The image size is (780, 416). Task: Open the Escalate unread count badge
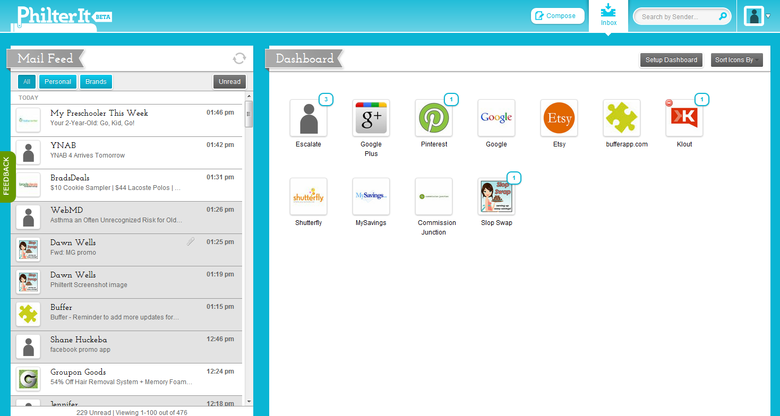pos(325,99)
